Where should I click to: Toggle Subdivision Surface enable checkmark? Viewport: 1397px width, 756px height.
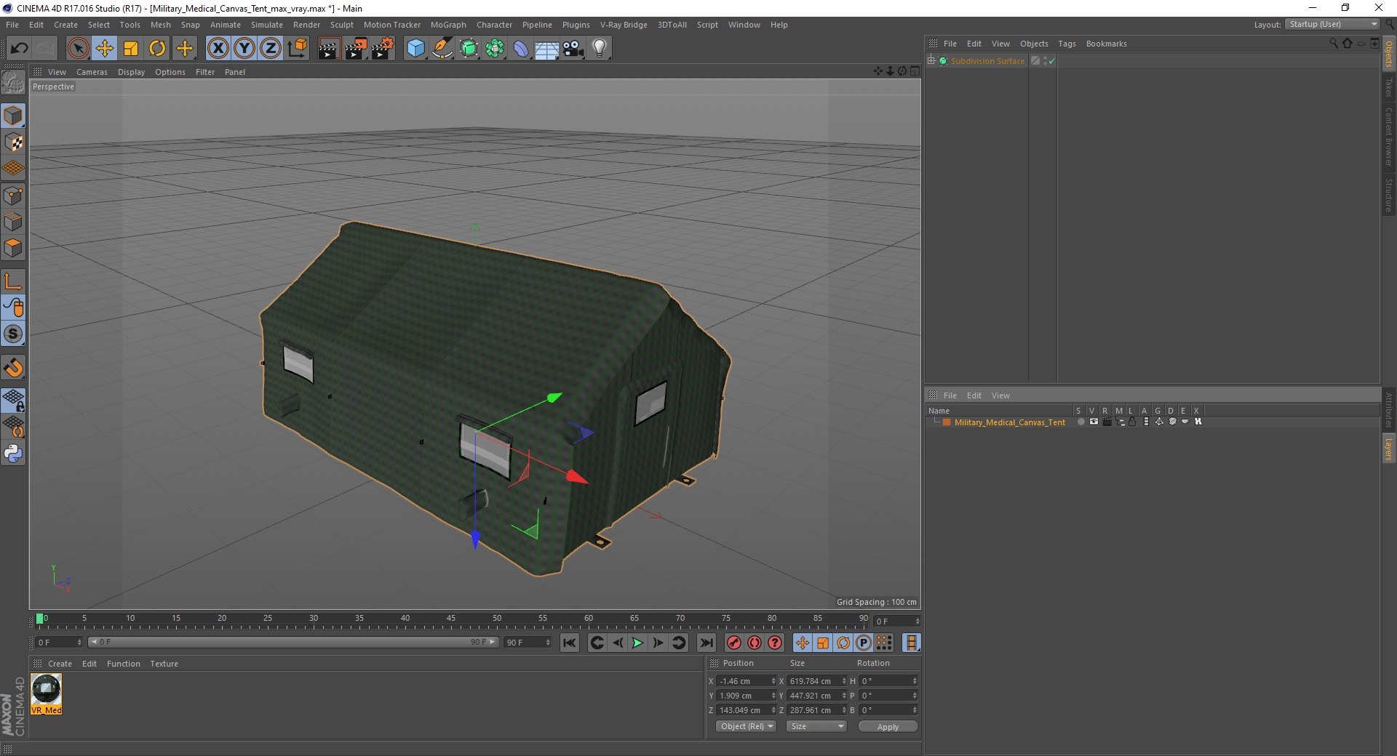[1051, 61]
